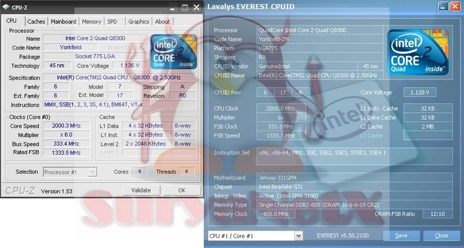The height and width of the screenshot is (248, 464).
Task: Open the Graphics tab
Action: (x=139, y=21)
